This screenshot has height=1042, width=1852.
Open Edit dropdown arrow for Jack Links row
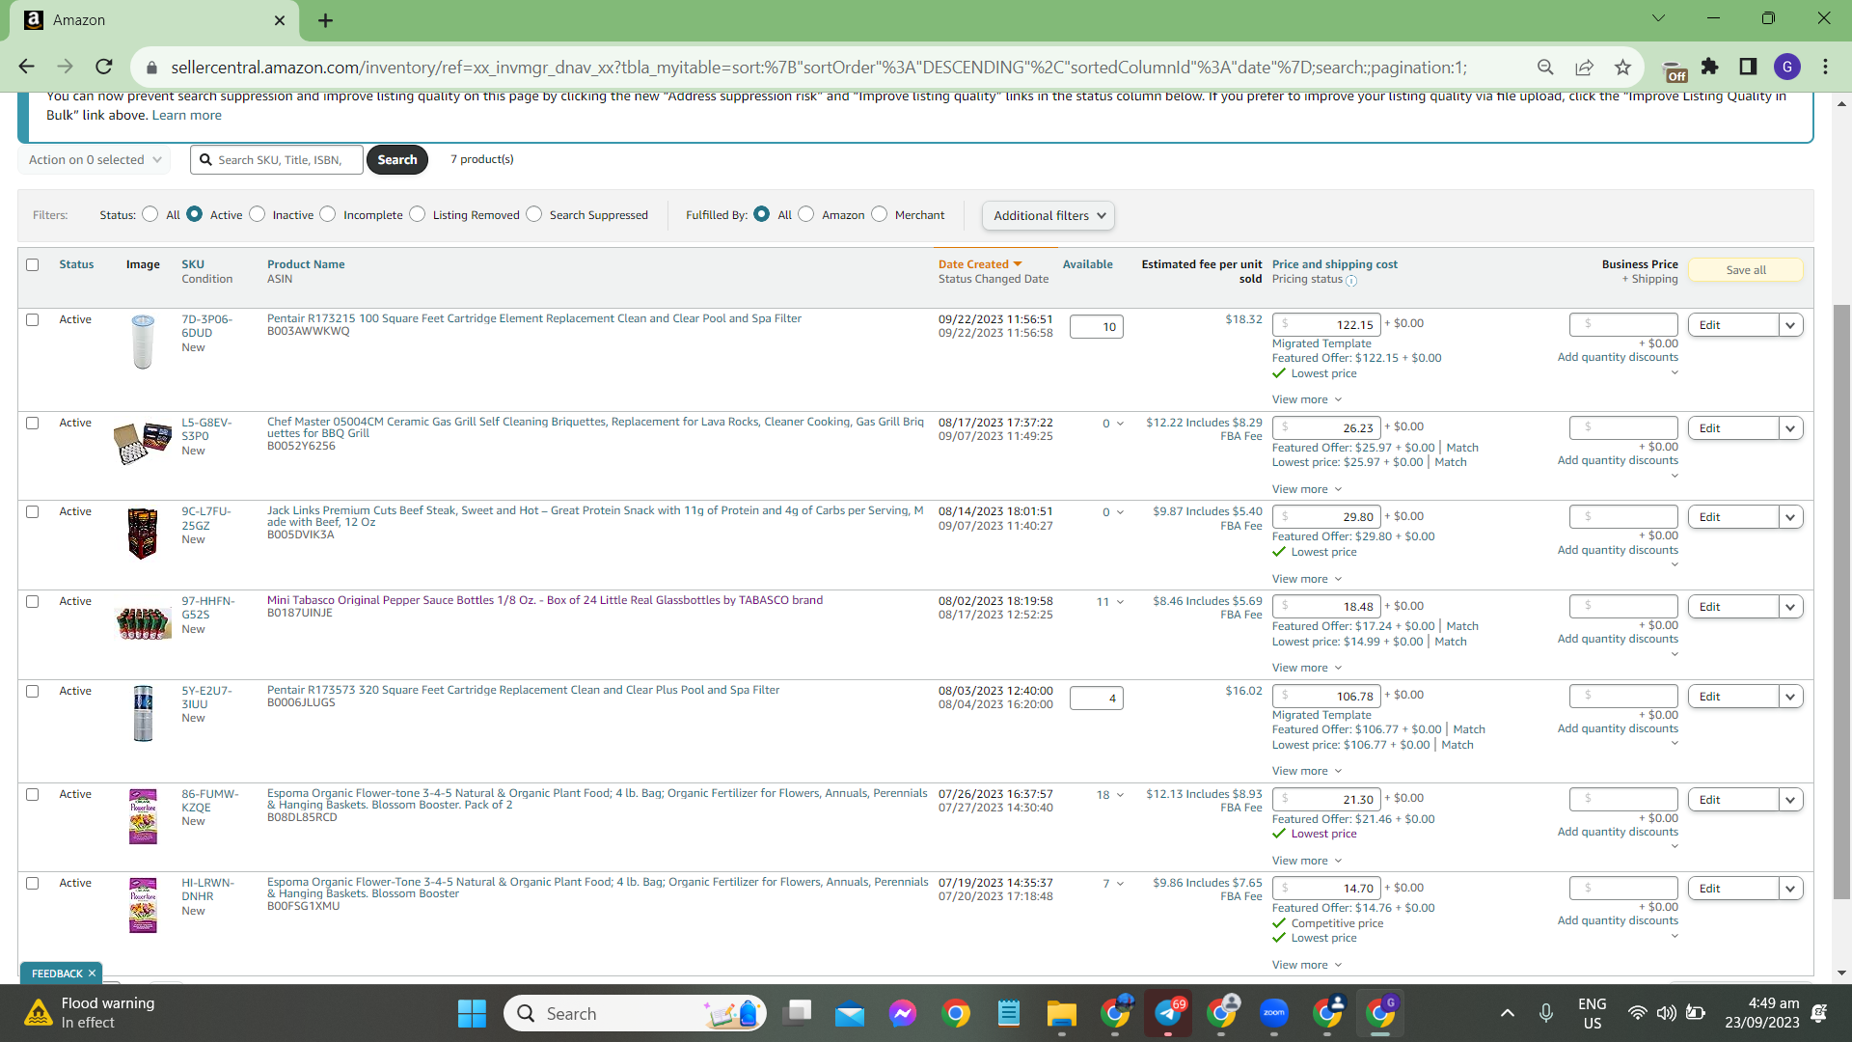(x=1791, y=517)
